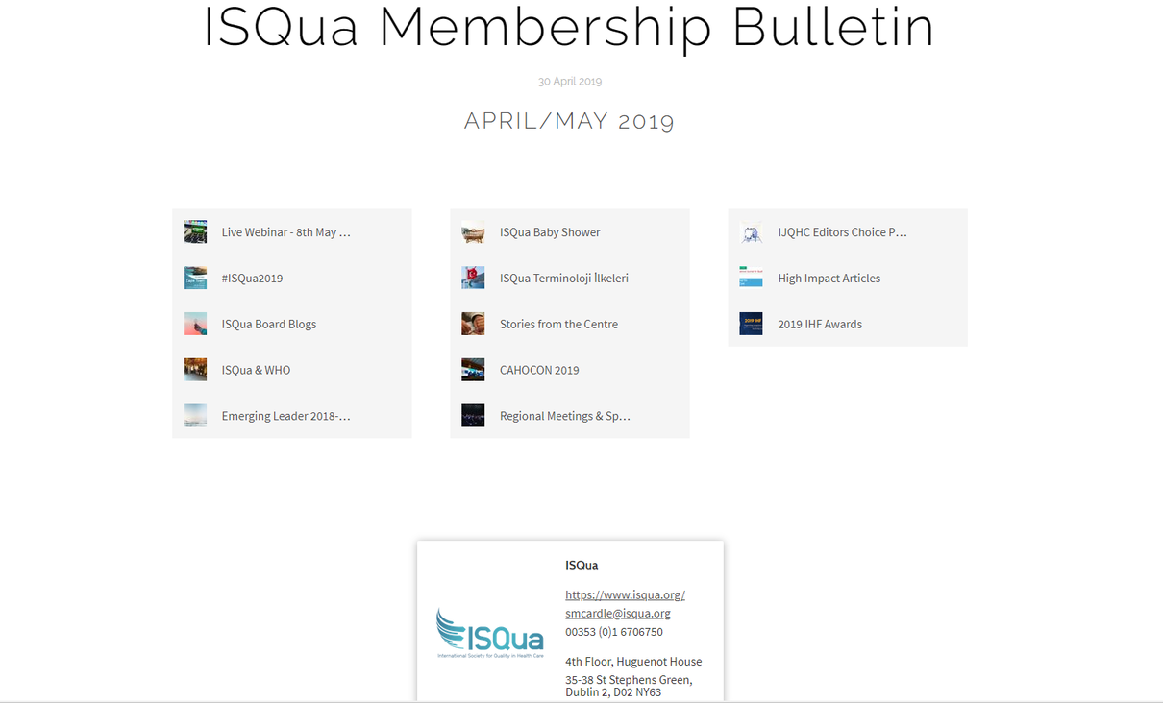The width and height of the screenshot is (1163, 703).
Task: Open the 2019 IHF Awards link
Action: click(820, 325)
